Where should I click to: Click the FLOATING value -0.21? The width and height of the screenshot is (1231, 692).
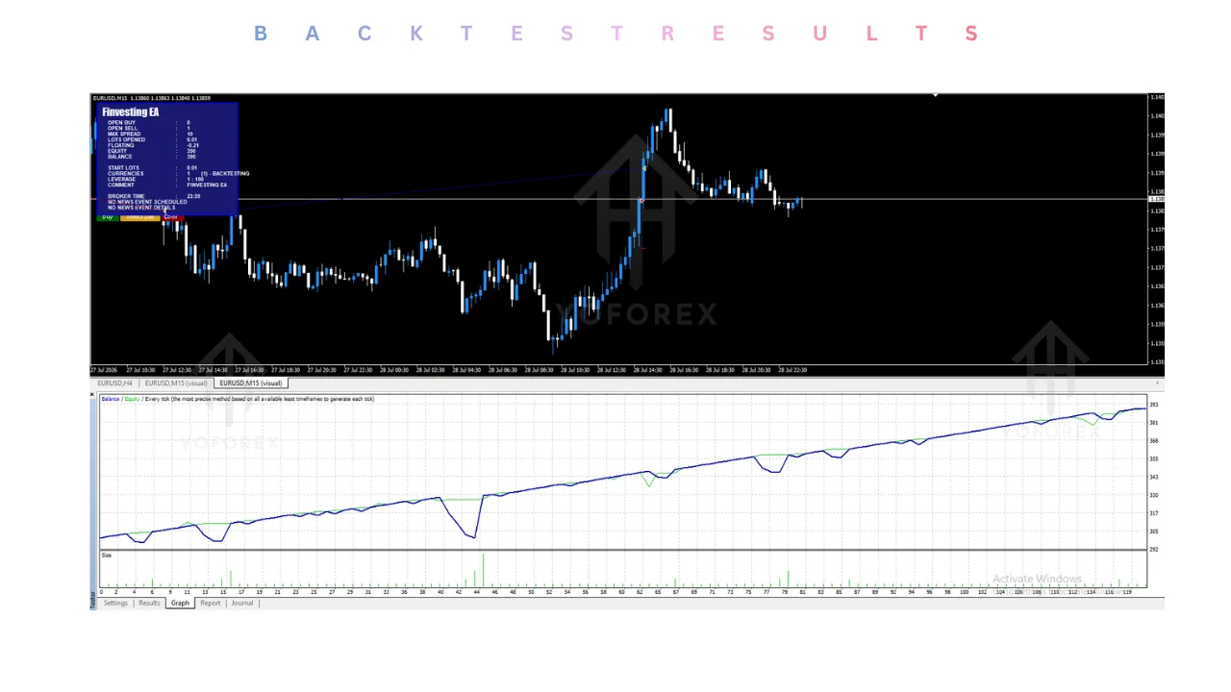point(192,145)
